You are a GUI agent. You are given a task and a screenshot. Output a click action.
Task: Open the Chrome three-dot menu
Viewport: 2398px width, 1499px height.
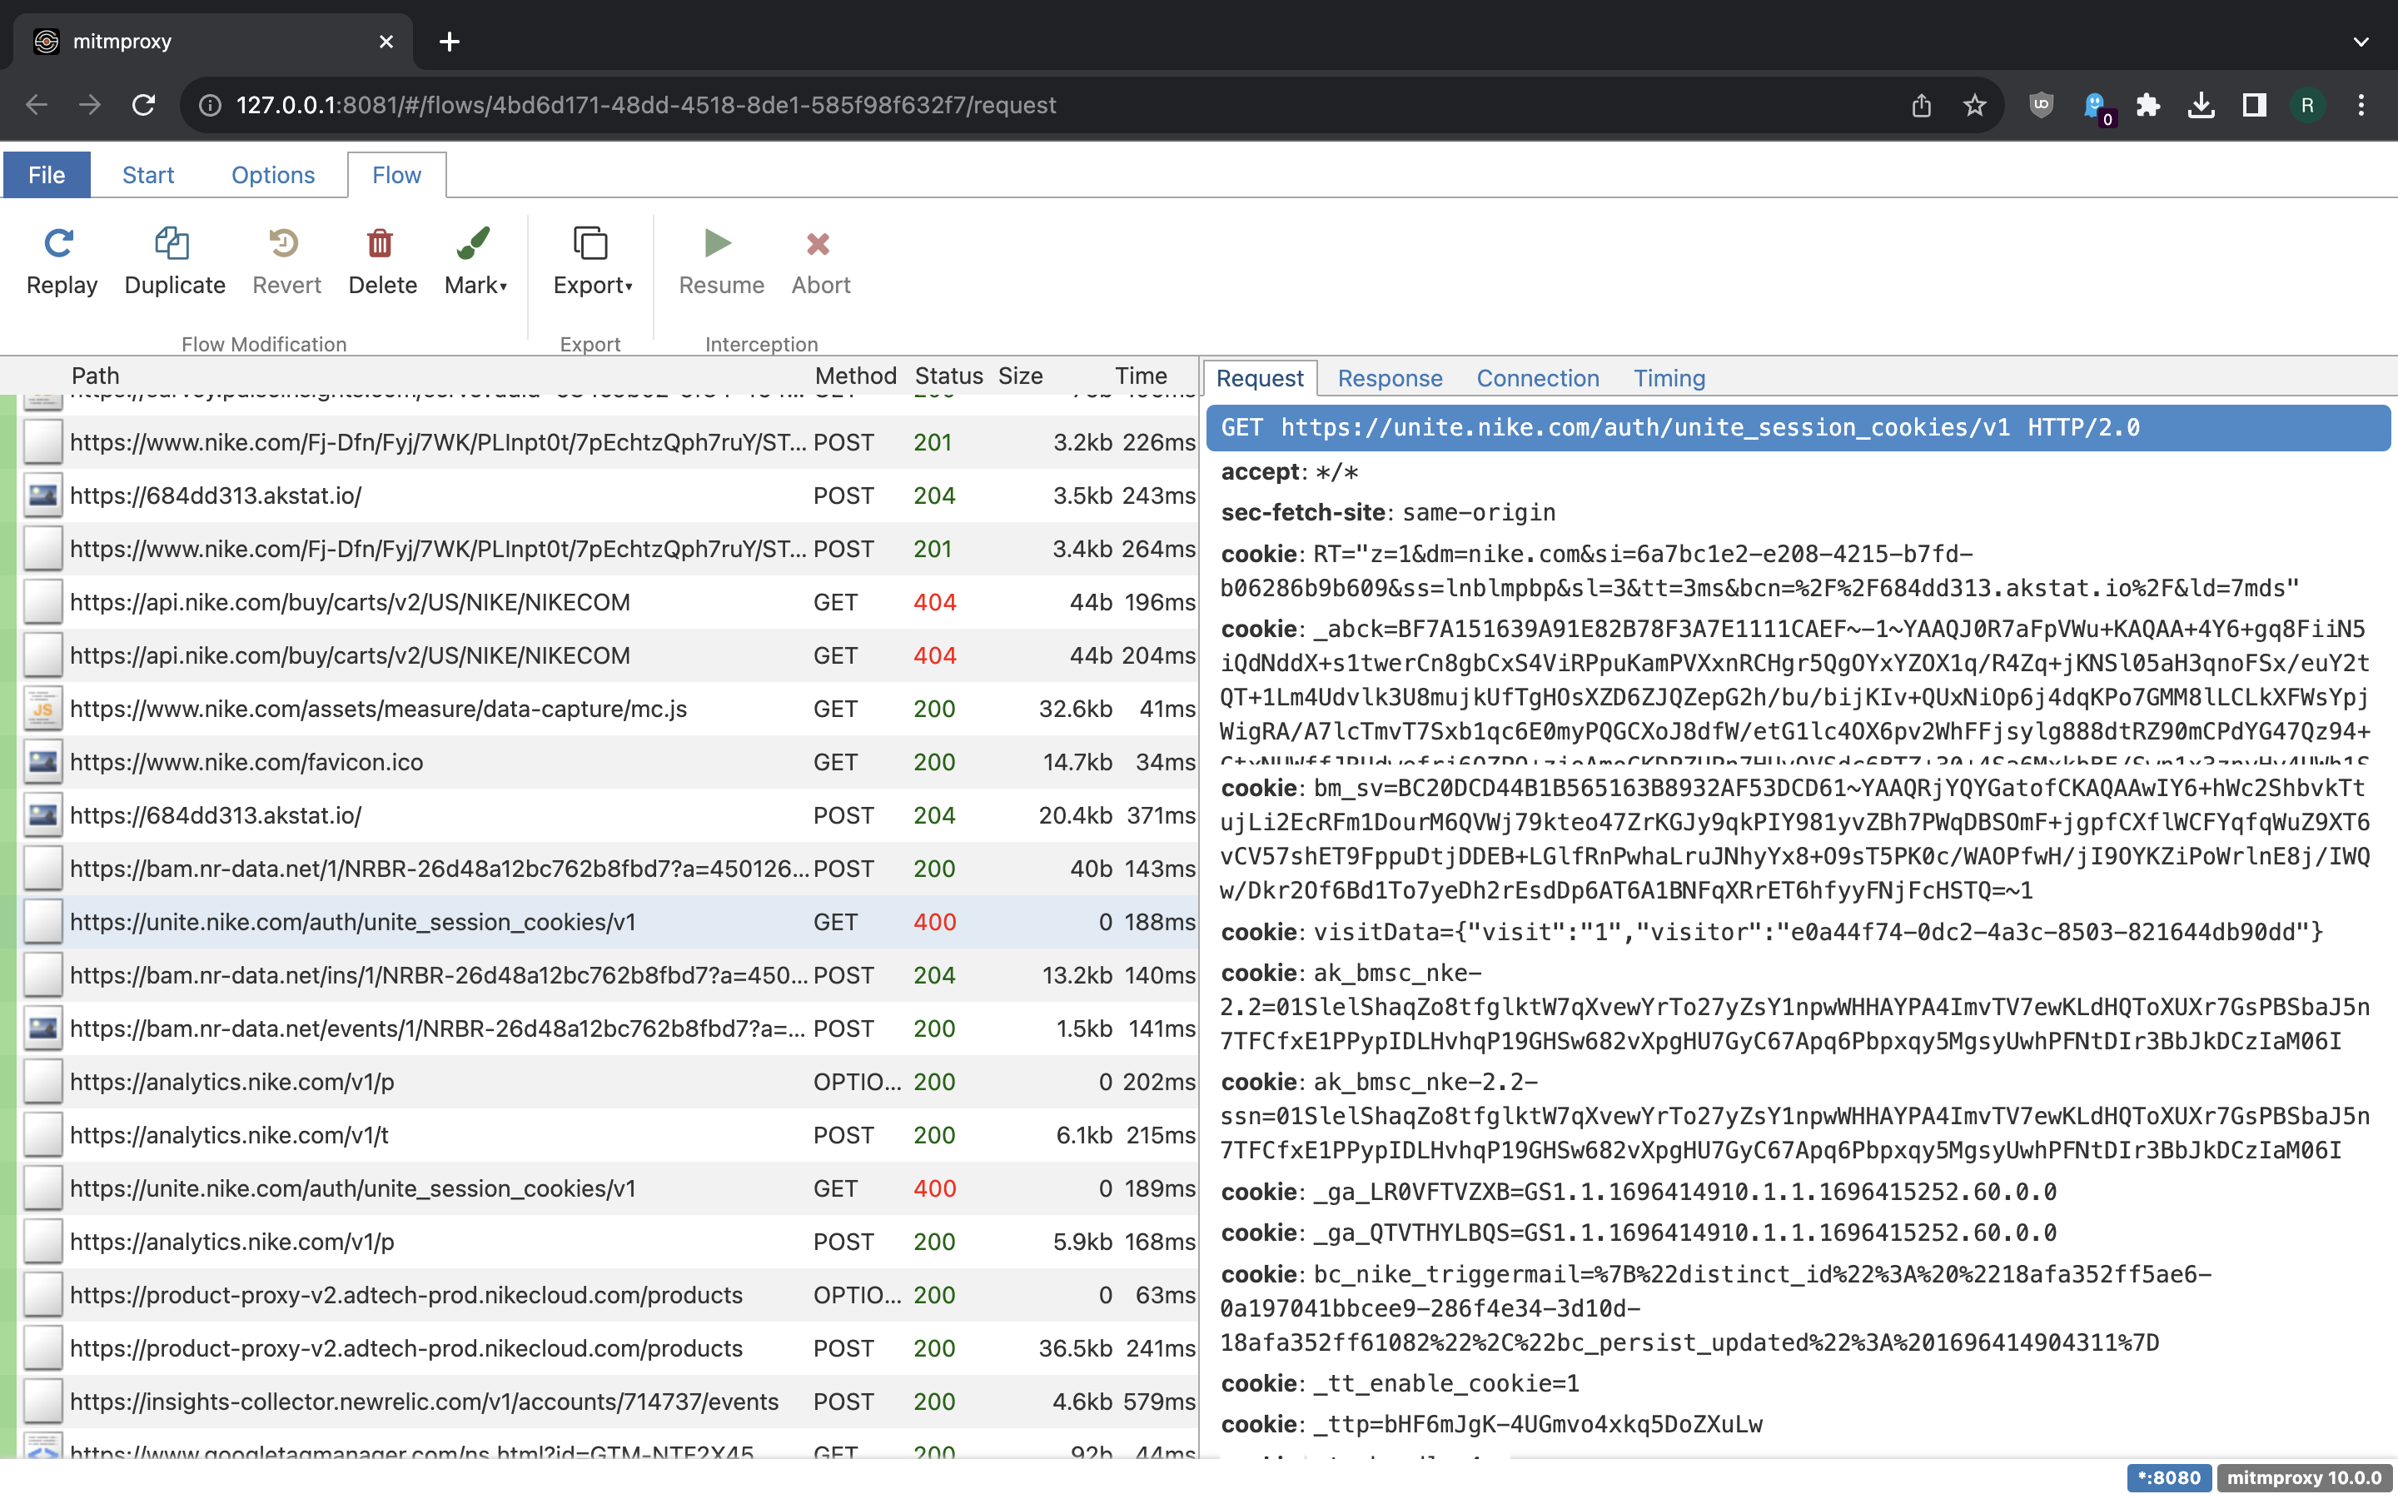[x=2361, y=105]
